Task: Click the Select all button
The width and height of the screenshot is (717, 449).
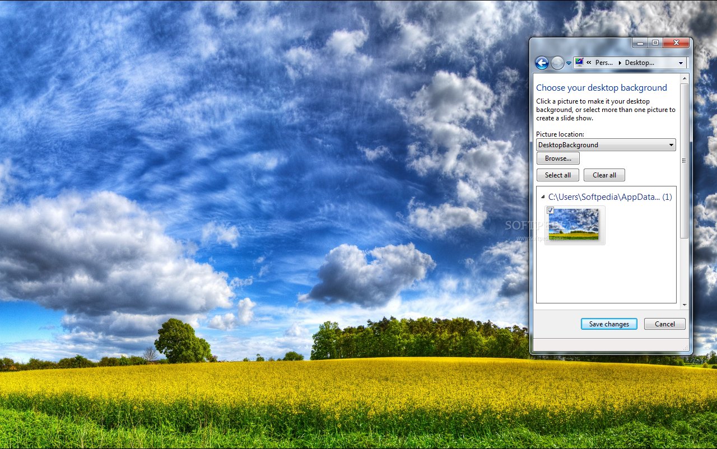Action: coord(558,175)
